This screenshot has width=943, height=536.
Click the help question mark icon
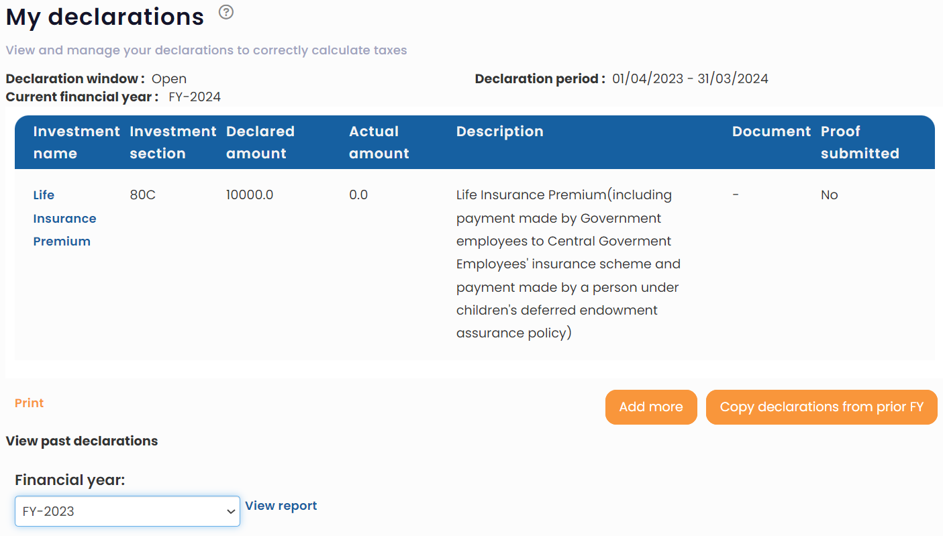pyautogui.click(x=226, y=12)
